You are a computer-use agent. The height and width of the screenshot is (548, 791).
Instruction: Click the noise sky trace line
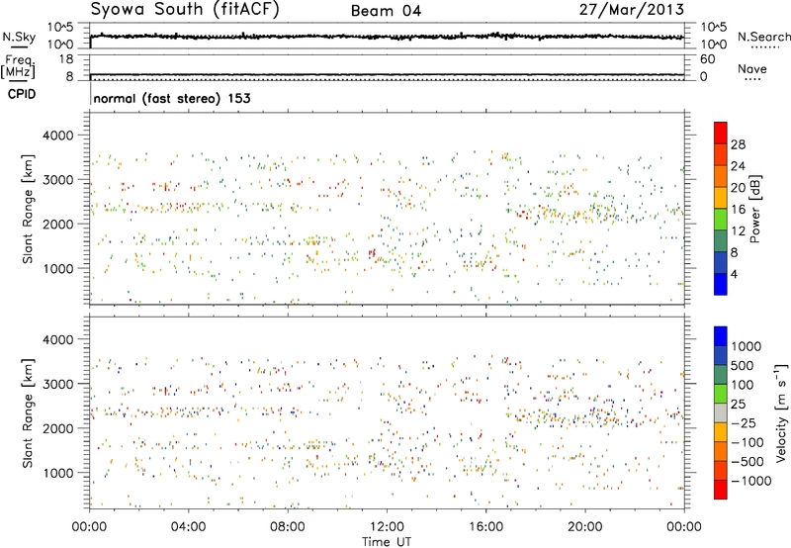(387, 37)
